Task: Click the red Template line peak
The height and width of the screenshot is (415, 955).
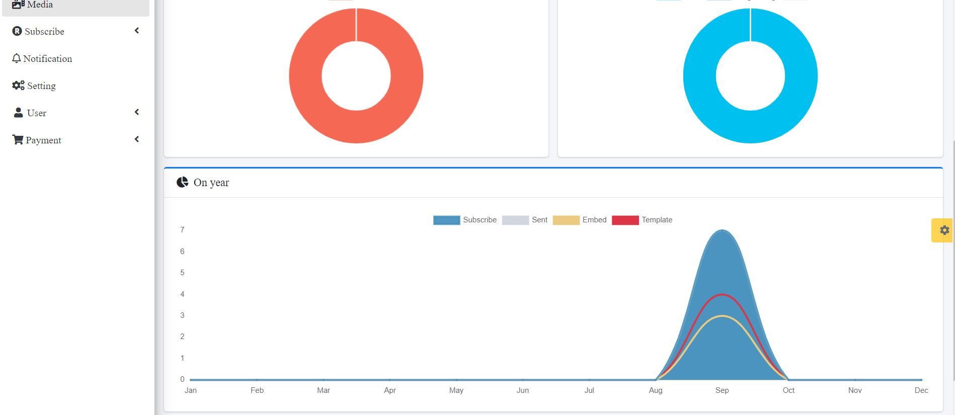Action: [x=722, y=294]
